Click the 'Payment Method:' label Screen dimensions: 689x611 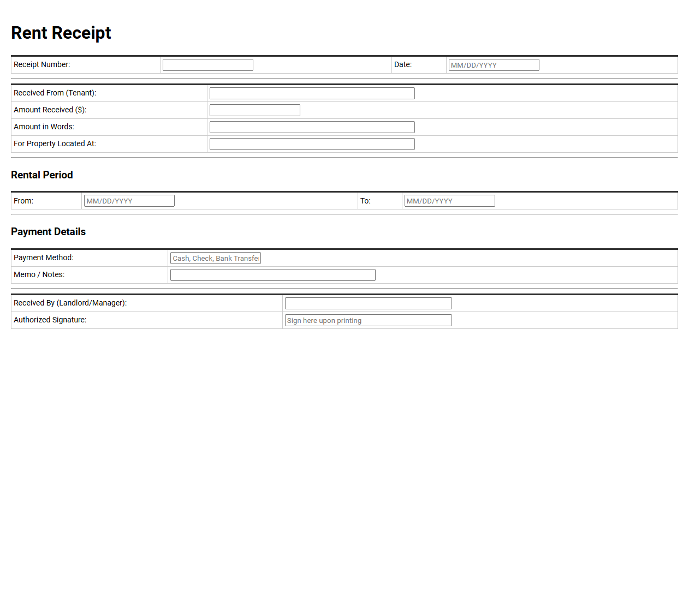point(44,257)
